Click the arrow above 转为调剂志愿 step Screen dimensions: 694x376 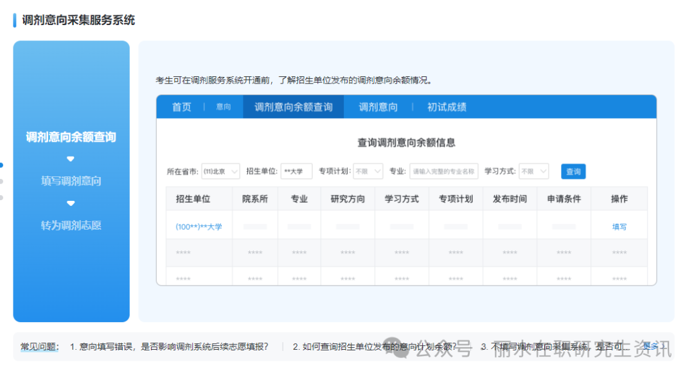(71, 203)
